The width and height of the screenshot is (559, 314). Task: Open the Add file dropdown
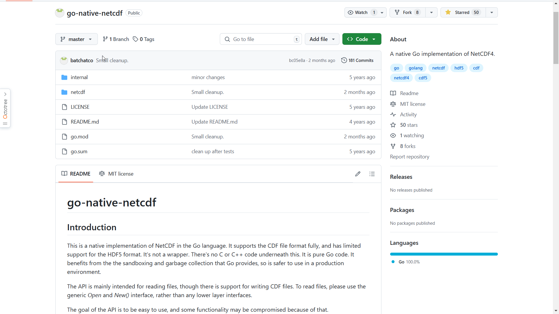pos(322,39)
